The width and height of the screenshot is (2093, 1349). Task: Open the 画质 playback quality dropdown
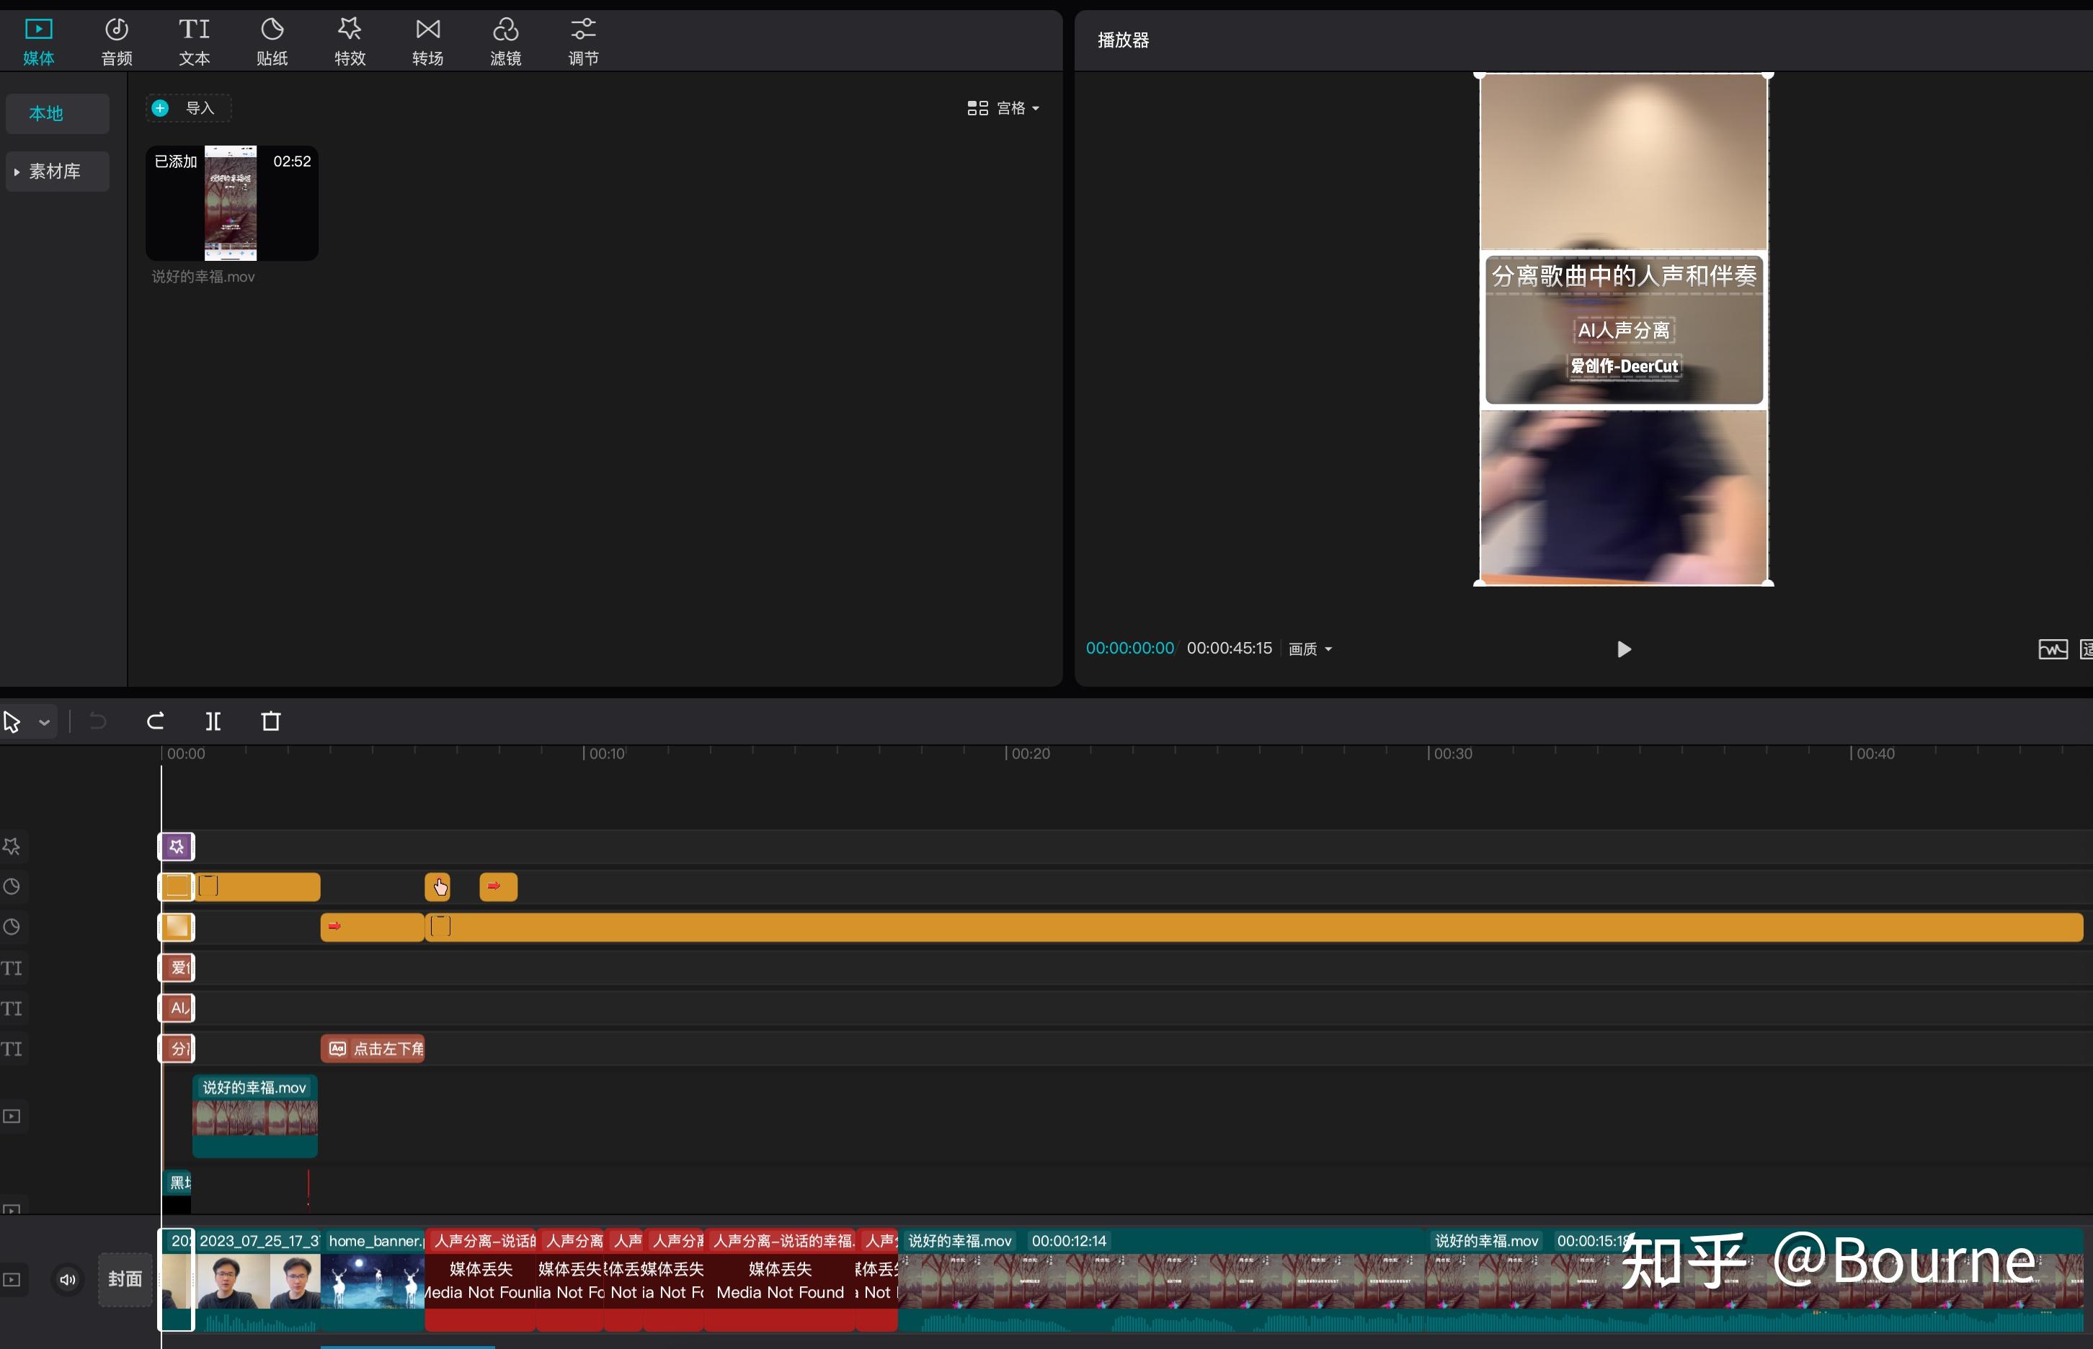coord(1309,649)
